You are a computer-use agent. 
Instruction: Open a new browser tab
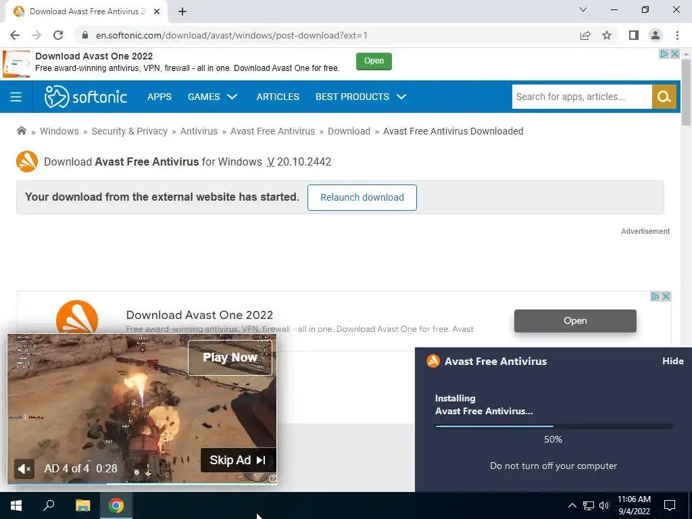click(182, 11)
